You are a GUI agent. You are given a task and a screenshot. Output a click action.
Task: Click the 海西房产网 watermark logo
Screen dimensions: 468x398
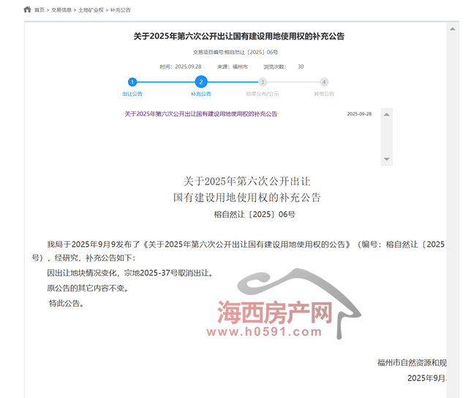(276, 315)
